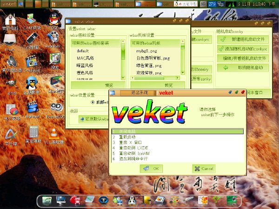Image resolution: width=279 pixels, height=209 pixels.
Task: Select 重启 X 窗口 option
Action: coord(178,143)
